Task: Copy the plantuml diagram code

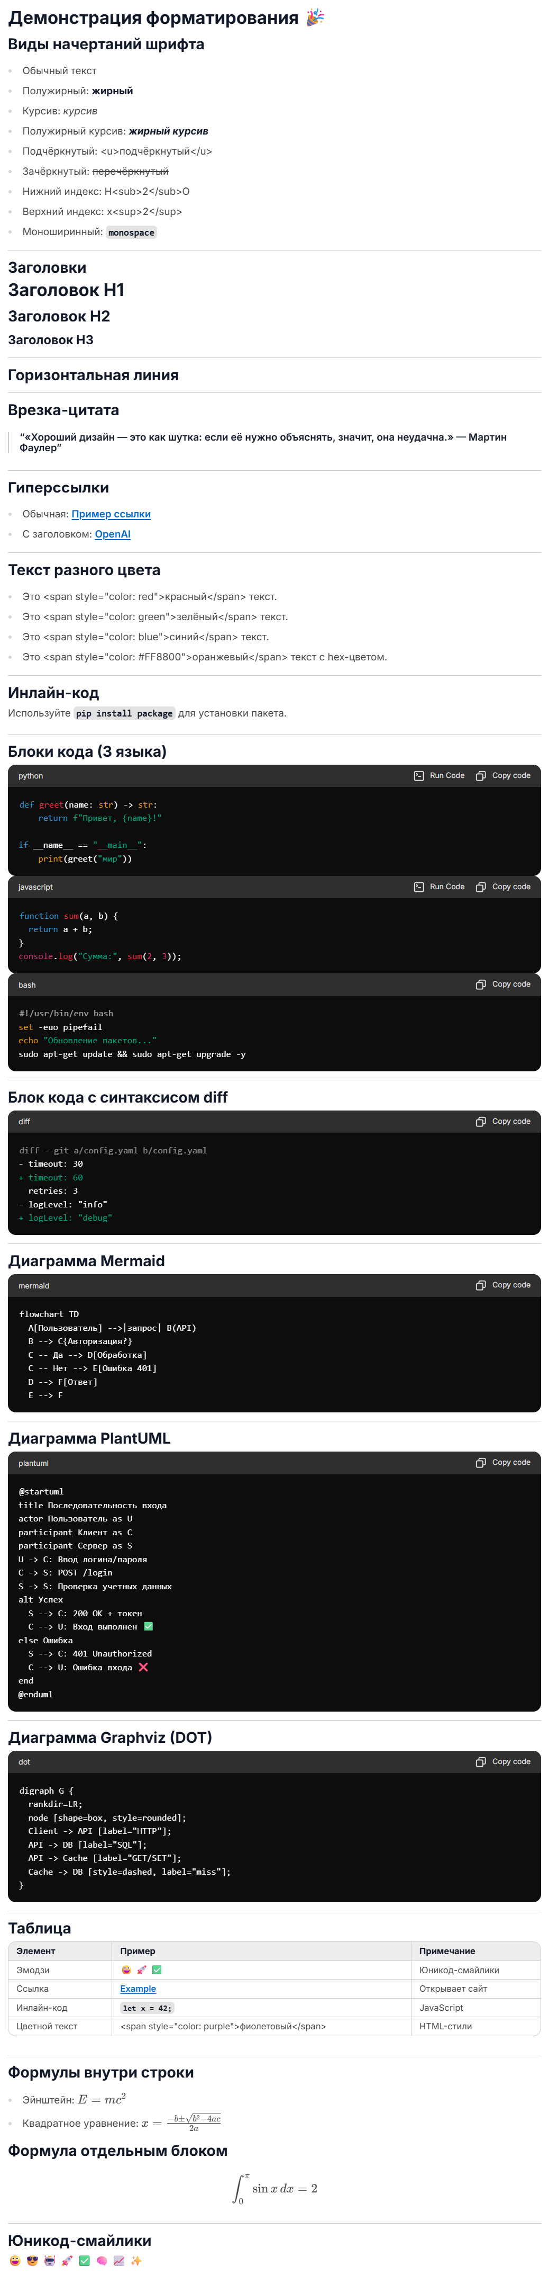Action: (503, 1464)
